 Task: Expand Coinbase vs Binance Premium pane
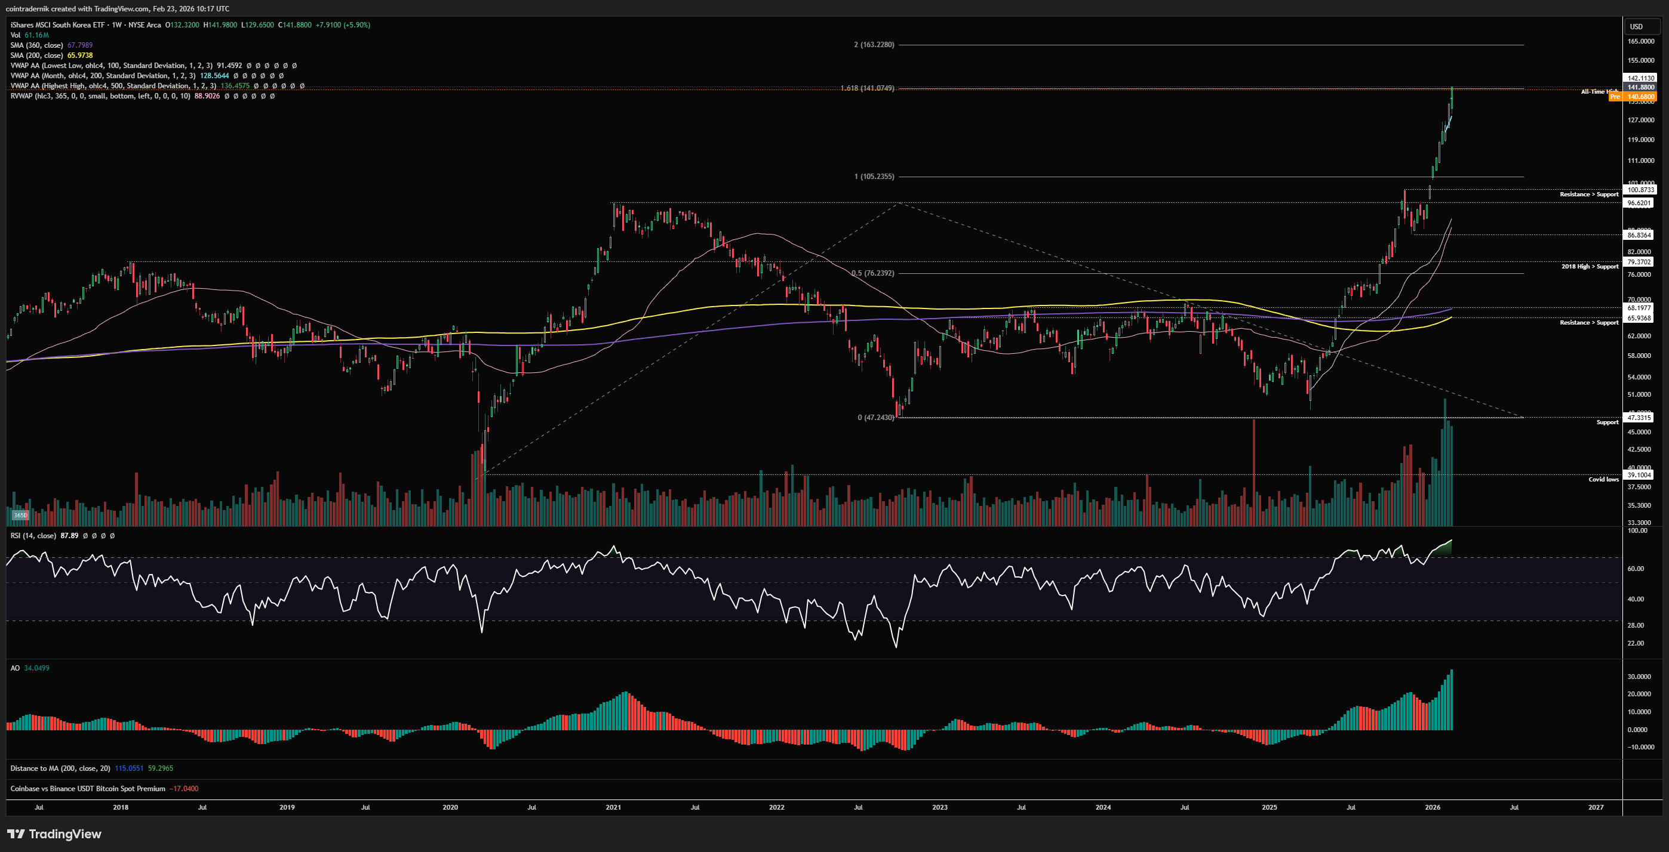pyautogui.click(x=87, y=789)
